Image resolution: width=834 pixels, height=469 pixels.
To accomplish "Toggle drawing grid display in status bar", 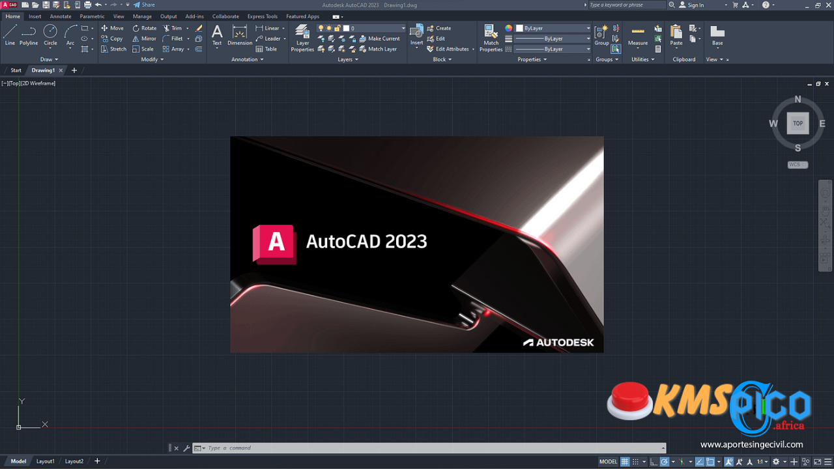I will [x=624, y=461].
